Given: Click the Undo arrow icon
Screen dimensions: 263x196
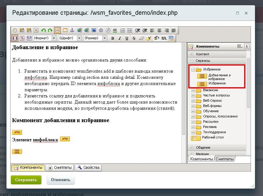Looking at the screenshot, I should (x=43, y=30).
